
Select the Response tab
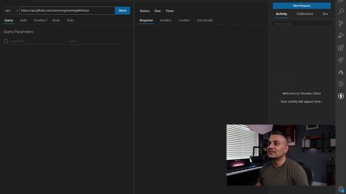[146, 20]
